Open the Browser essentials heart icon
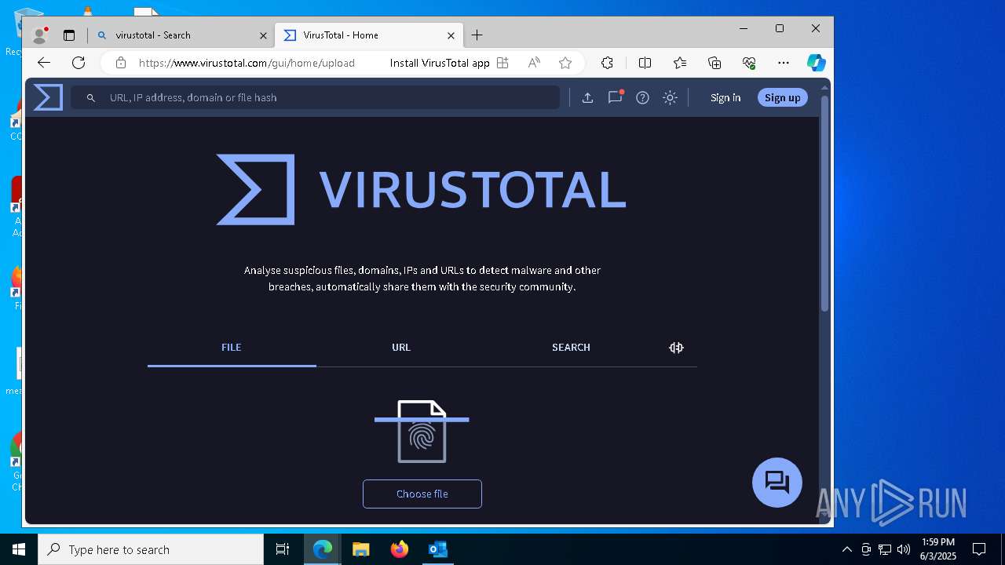Image resolution: width=1005 pixels, height=565 pixels. pyautogui.click(x=749, y=63)
